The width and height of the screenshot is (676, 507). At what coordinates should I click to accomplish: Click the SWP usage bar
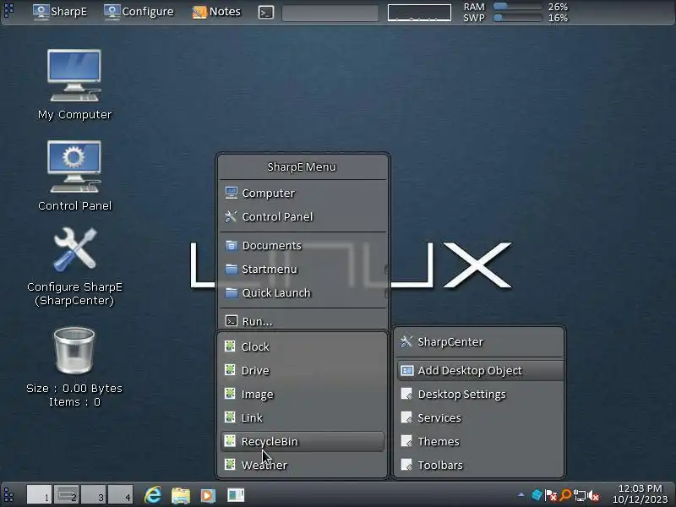click(517, 18)
